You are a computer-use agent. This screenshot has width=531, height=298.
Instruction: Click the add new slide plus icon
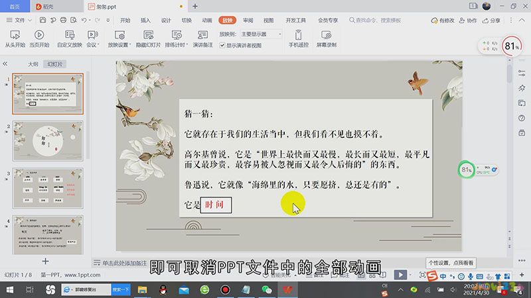coord(45,261)
